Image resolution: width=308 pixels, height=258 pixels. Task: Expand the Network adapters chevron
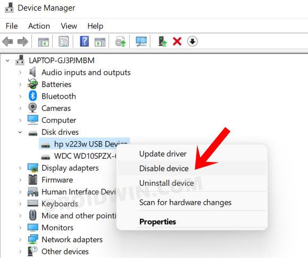pos(20,240)
